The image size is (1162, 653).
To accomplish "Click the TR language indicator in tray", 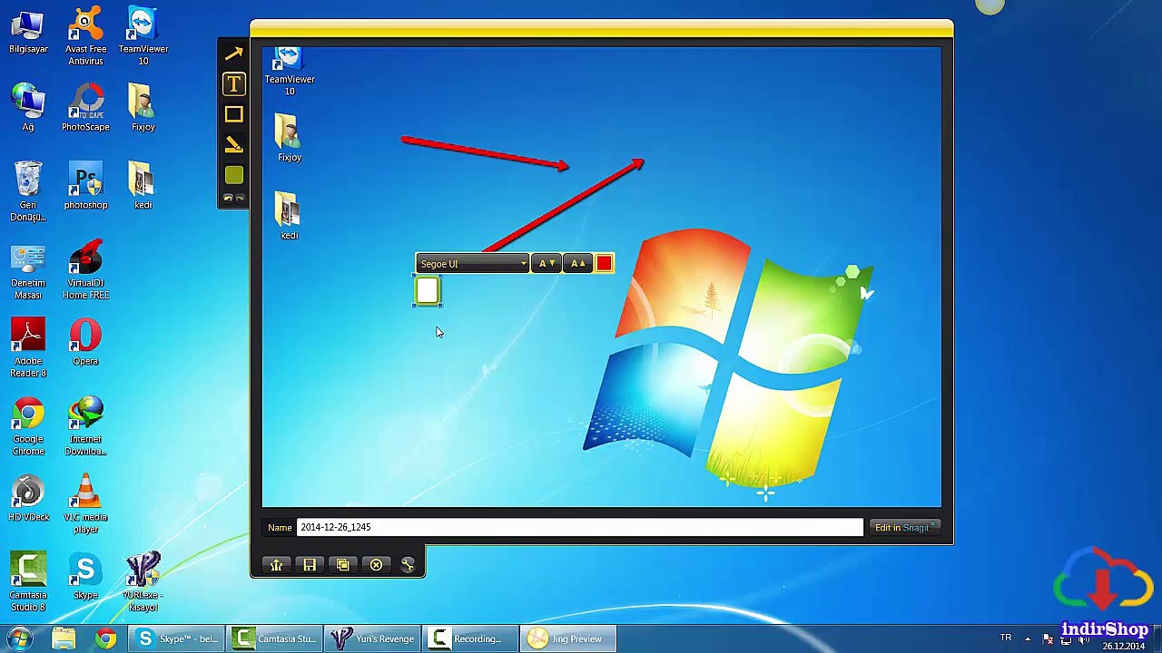I will pyautogui.click(x=1006, y=638).
